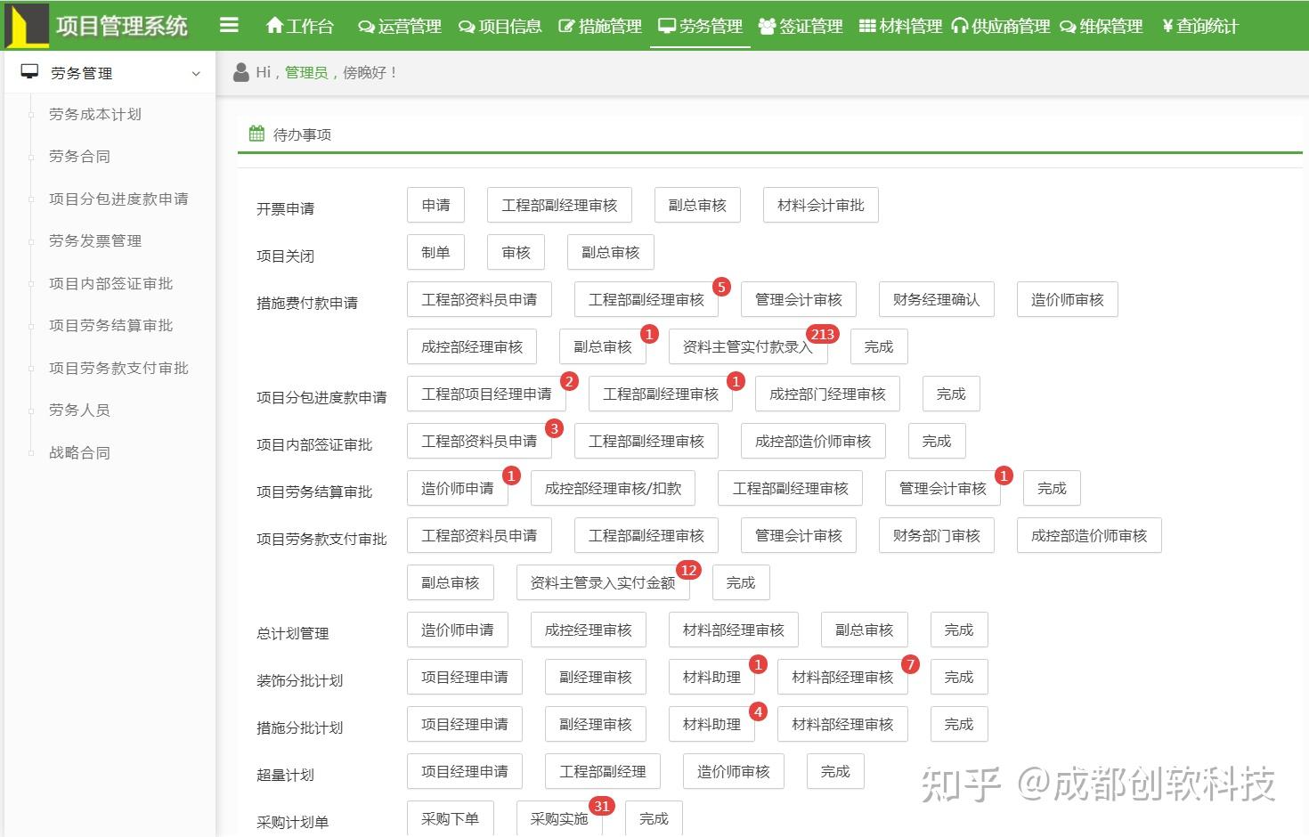Click 制单 button in 项目关闭 row
The width and height of the screenshot is (1309, 837).
point(435,252)
